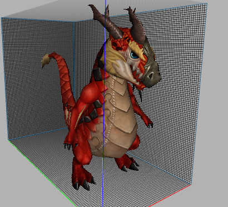This screenshot has height=207, width=228.
Task: Click the blue vertical axis line
Action: (x=104, y=103)
